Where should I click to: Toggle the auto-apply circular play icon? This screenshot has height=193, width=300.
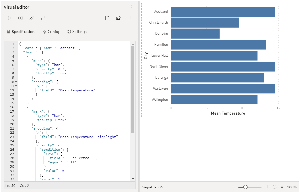[x=21, y=18]
